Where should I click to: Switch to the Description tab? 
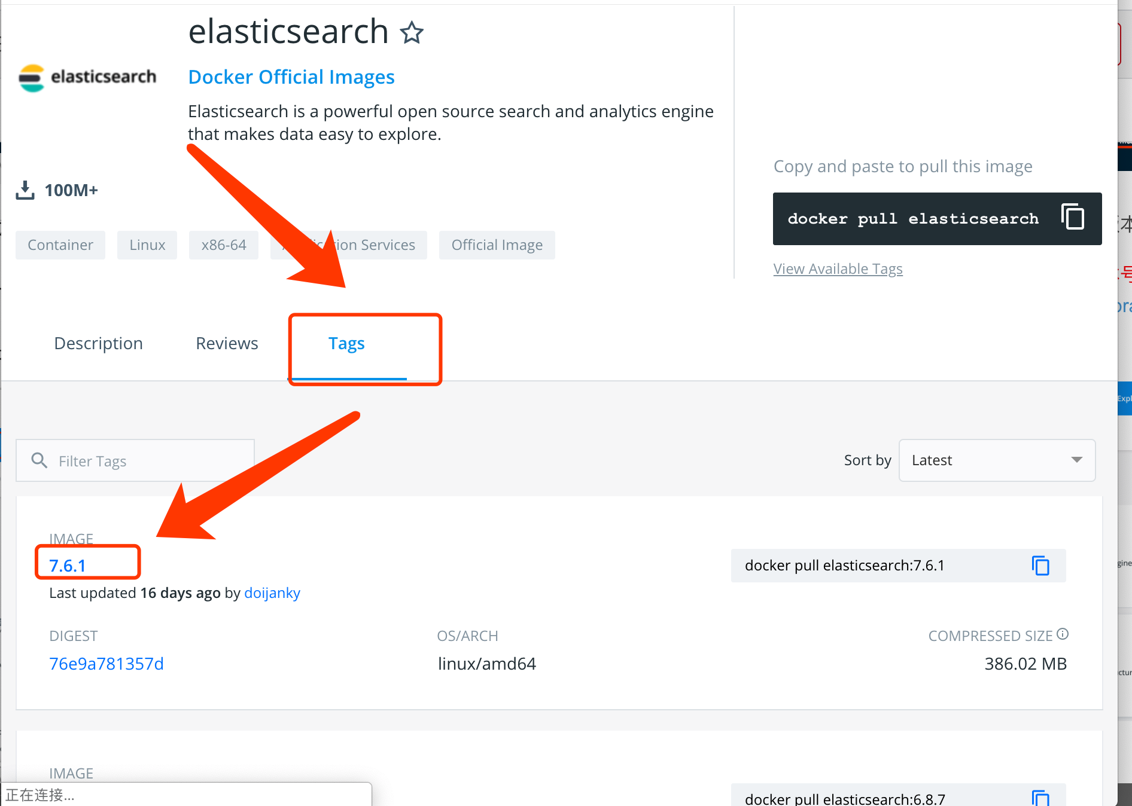click(x=99, y=343)
